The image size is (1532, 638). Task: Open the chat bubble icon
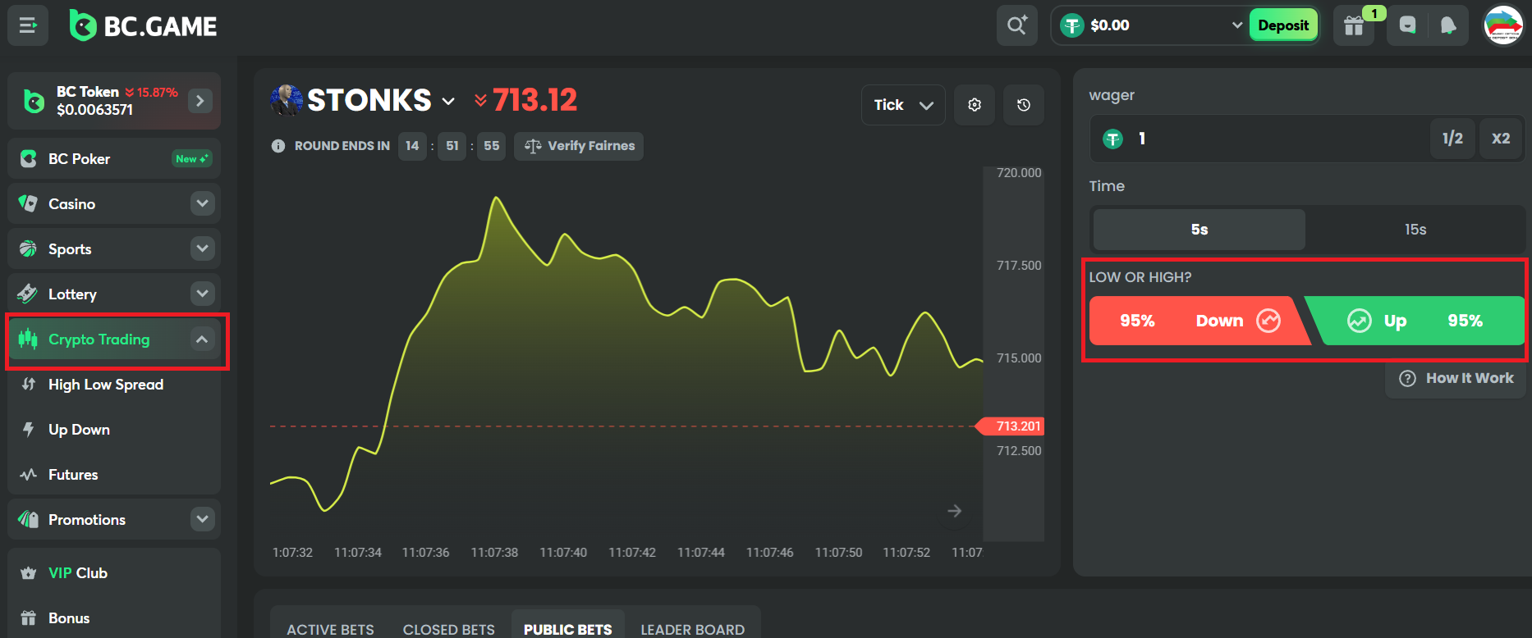pos(1407,26)
